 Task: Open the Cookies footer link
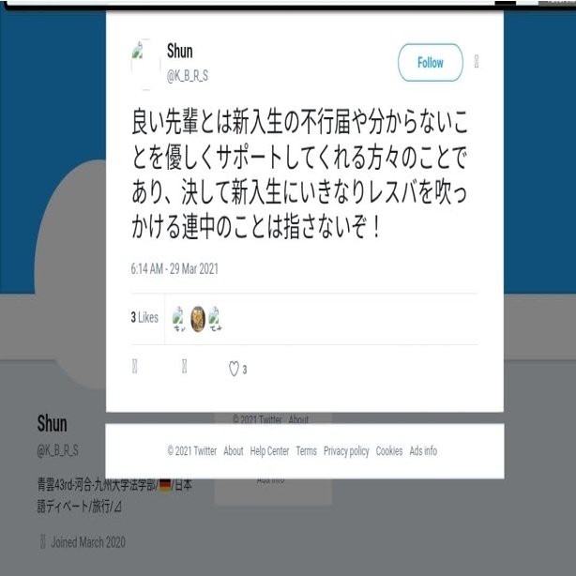click(389, 450)
